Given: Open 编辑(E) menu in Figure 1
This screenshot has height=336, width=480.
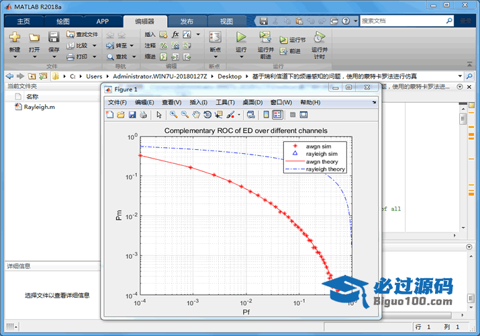Looking at the screenshot, I should click(x=144, y=102).
